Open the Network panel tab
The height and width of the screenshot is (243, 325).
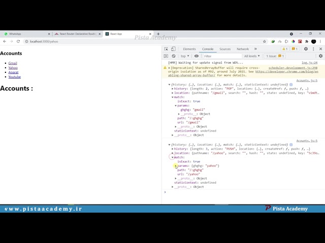pyautogui.click(x=243, y=49)
